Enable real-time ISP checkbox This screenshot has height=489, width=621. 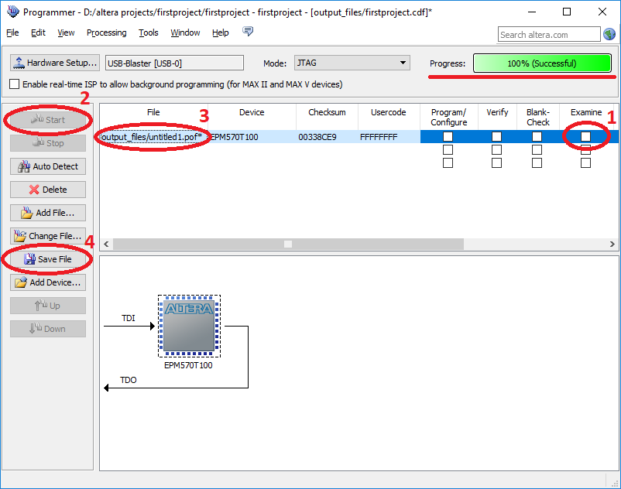(14, 84)
